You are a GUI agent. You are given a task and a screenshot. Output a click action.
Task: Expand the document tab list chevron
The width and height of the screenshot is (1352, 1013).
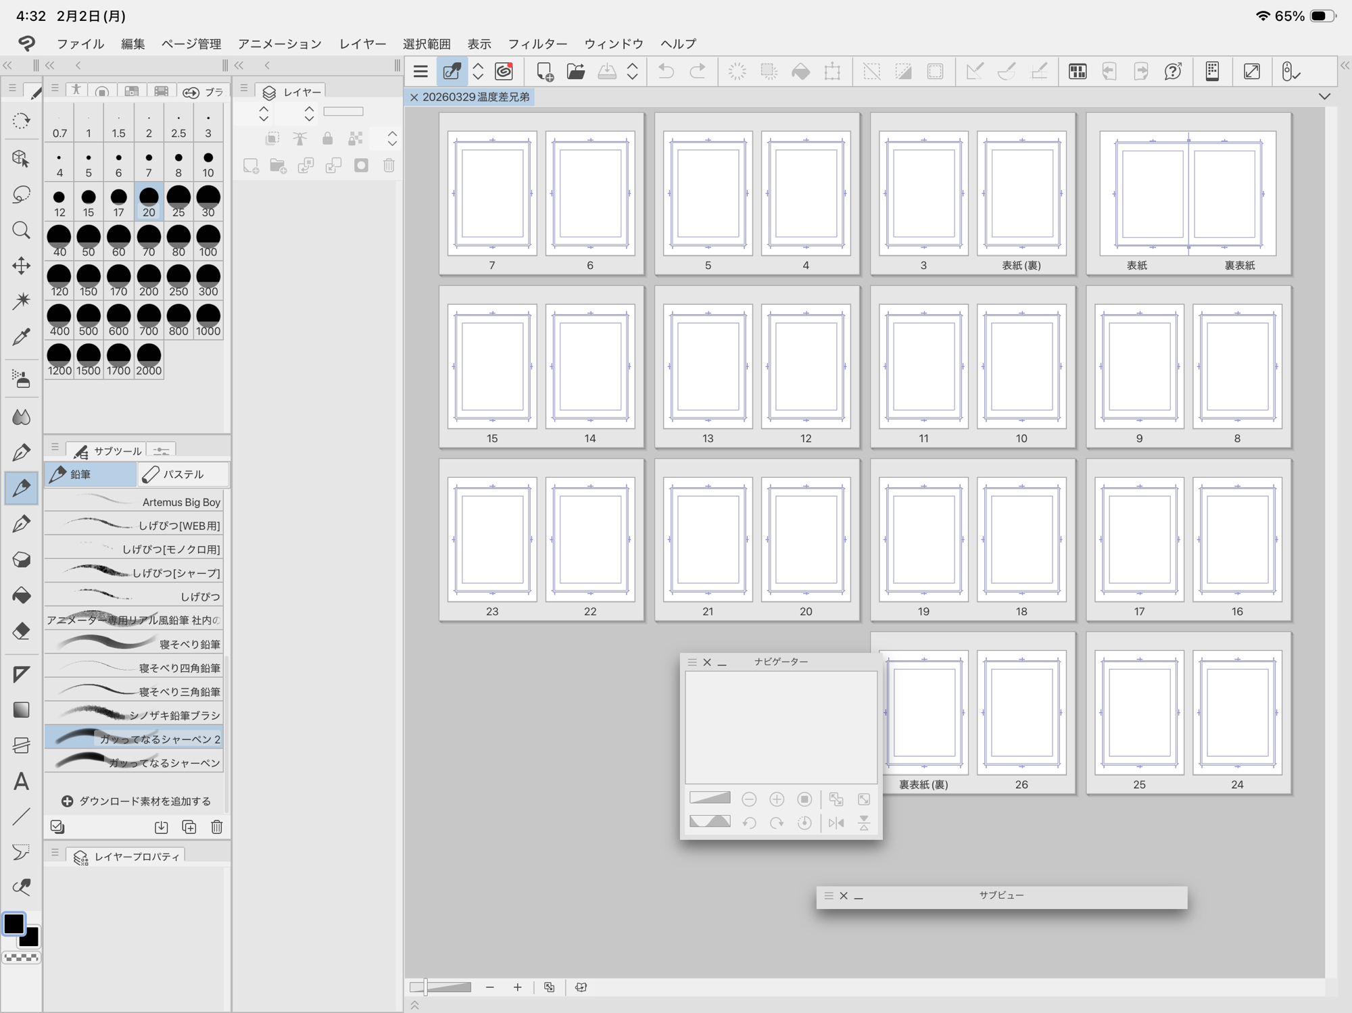point(1324,97)
